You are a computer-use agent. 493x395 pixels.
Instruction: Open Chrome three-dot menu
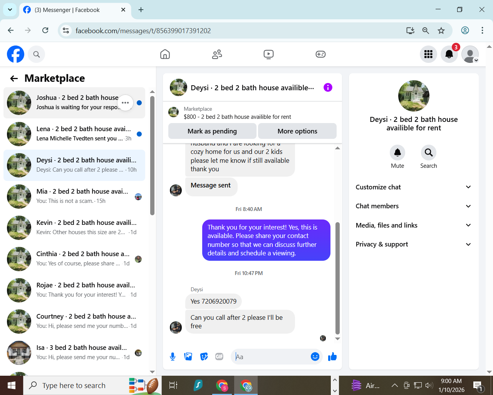(x=482, y=30)
